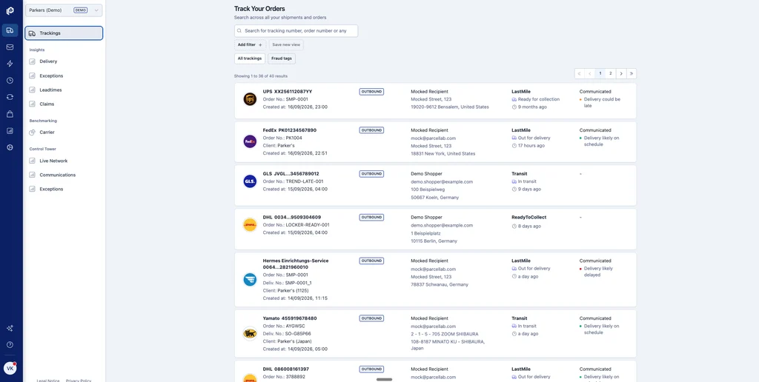Click 'Showing 1 to 36 of 40 results'
The height and width of the screenshot is (382, 759).
coord(261,76)
